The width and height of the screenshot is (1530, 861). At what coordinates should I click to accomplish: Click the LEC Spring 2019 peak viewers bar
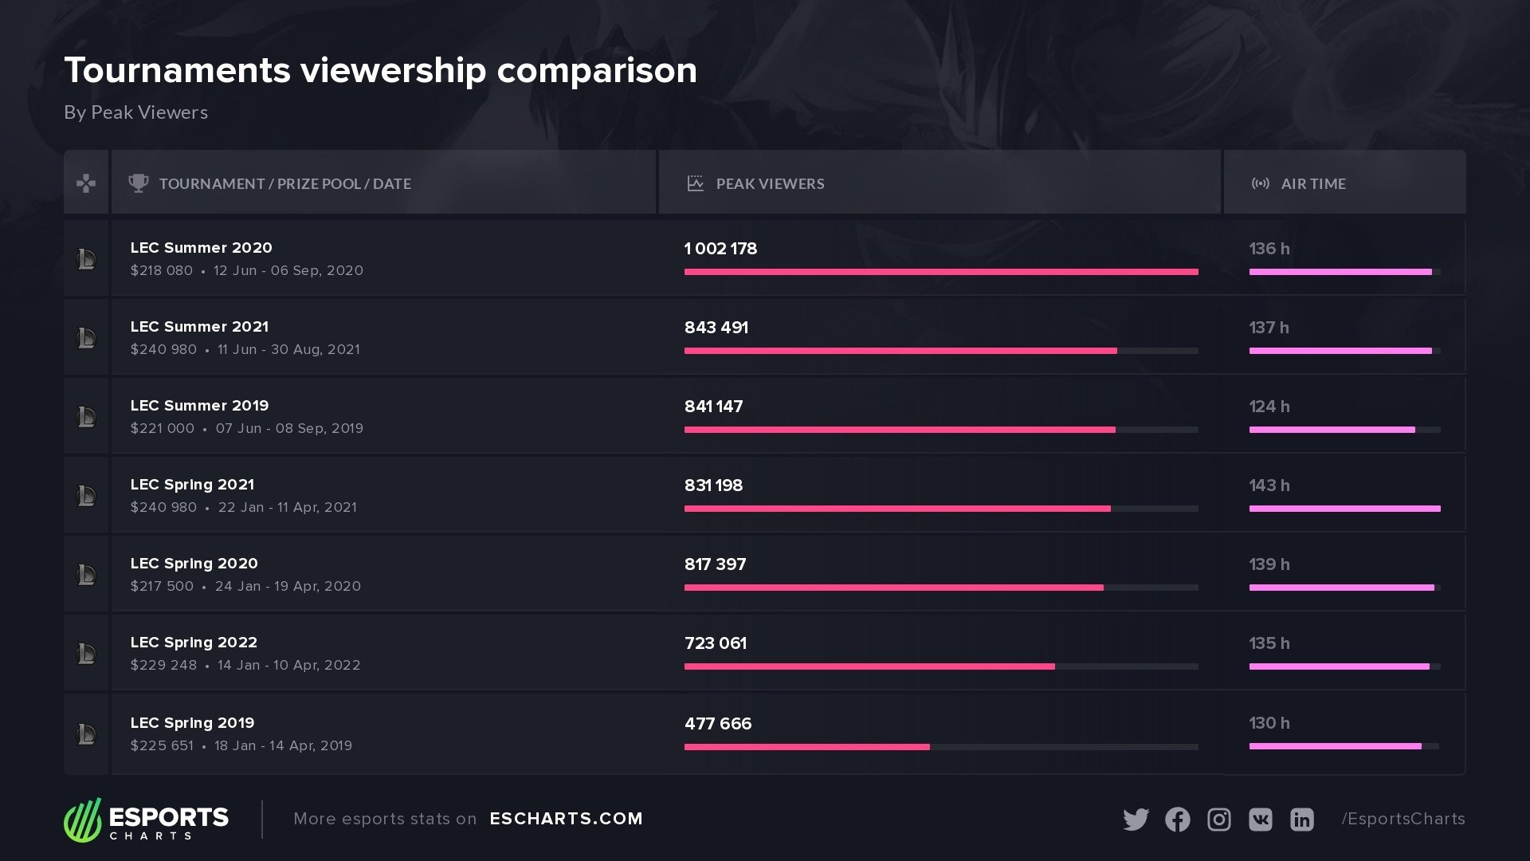(x=806, y=747)
